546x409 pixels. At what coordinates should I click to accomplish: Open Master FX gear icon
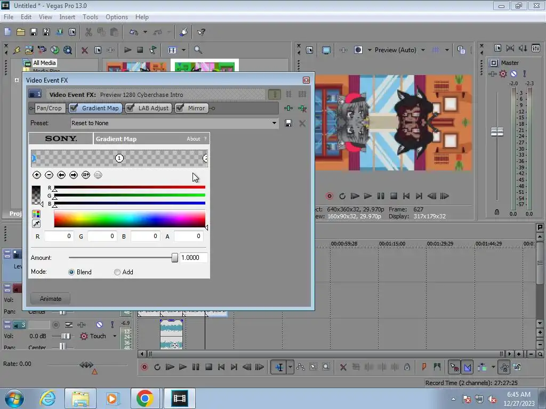point(503,73)
